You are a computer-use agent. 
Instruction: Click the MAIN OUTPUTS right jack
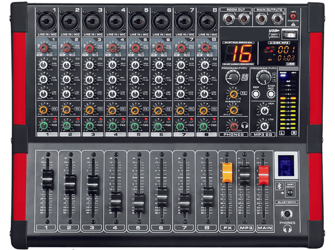click(278, 19)
